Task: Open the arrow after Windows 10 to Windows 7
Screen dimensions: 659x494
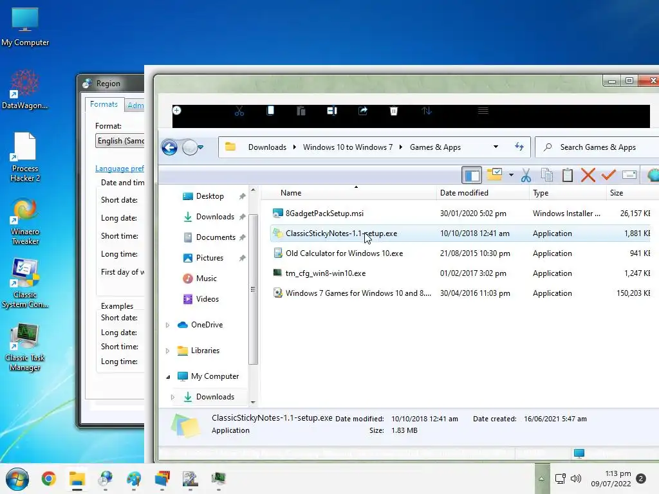Action: (x=401, y=147)
